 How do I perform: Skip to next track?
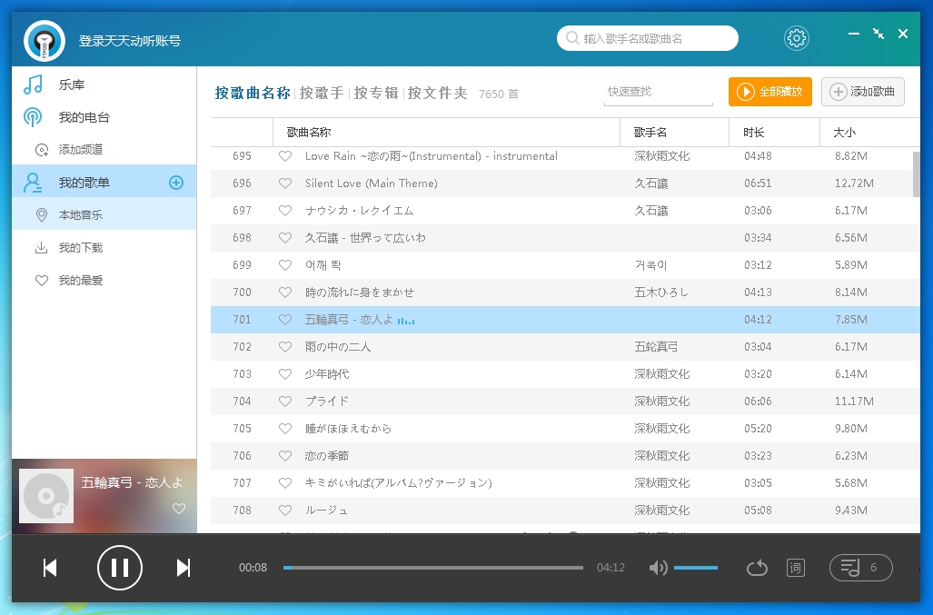(184, 568)
